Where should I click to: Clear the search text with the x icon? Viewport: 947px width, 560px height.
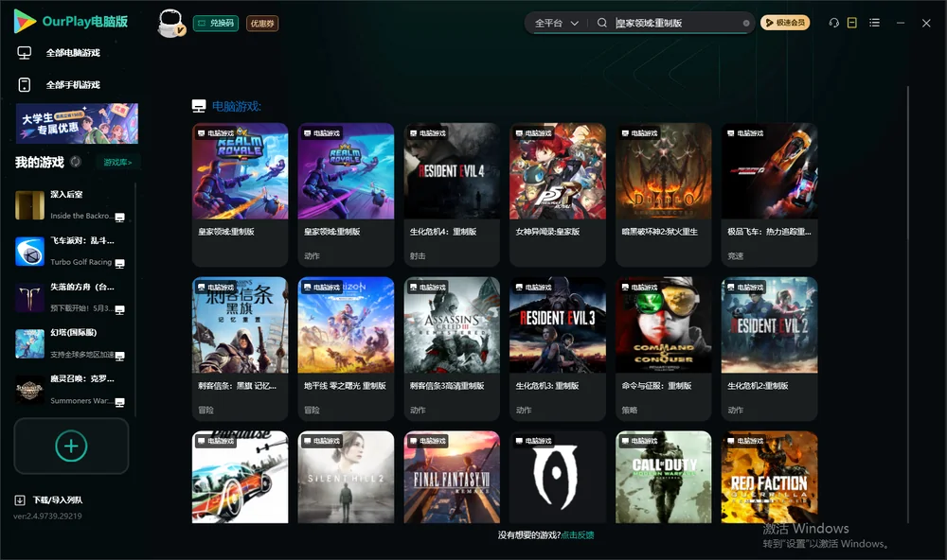click(746, 24)
